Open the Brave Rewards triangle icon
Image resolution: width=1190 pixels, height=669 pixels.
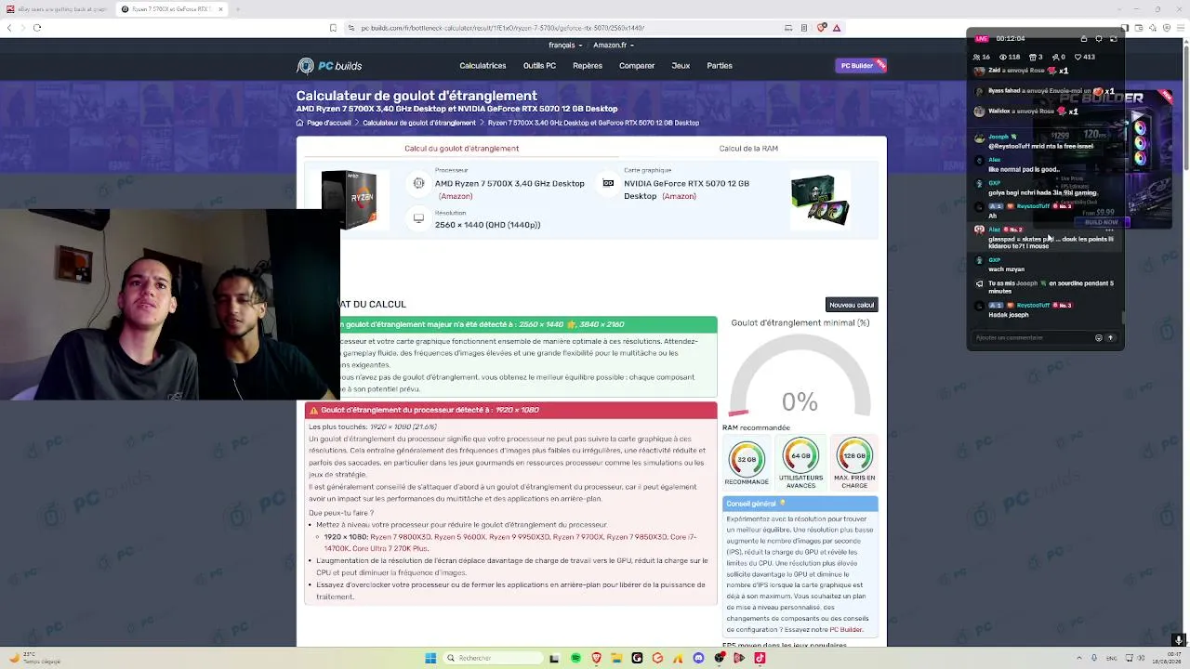pyautogui.click(x=837, y=28)
